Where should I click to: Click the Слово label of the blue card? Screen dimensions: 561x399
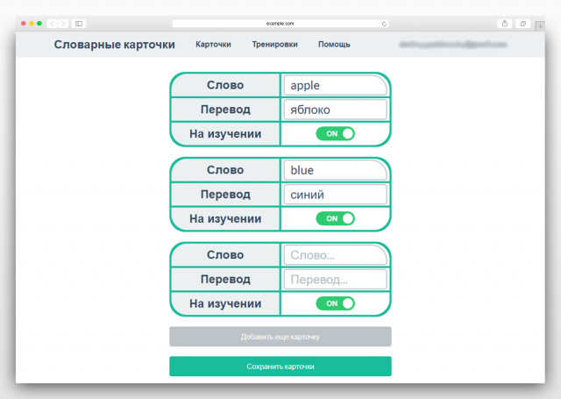(225, 170)
